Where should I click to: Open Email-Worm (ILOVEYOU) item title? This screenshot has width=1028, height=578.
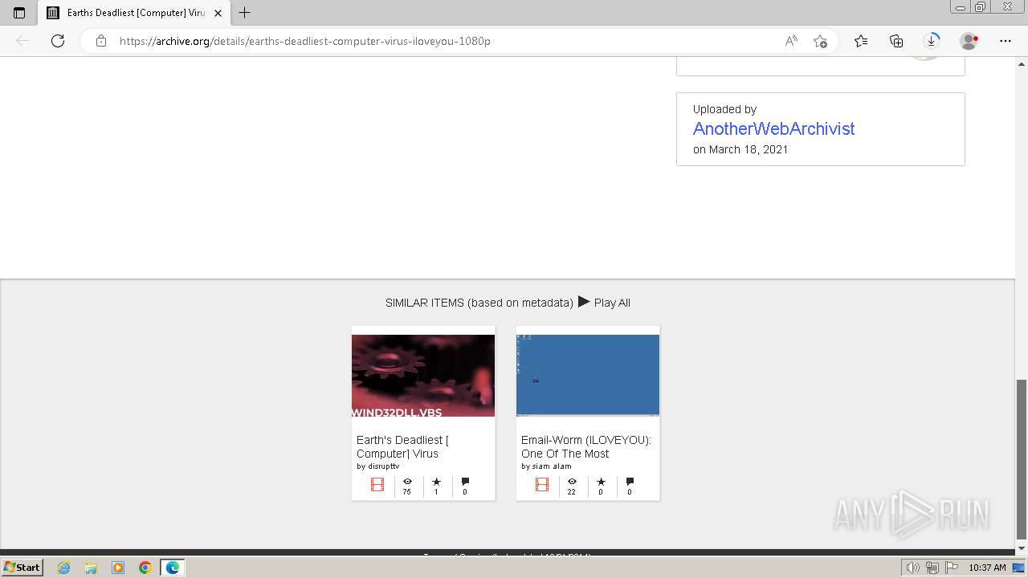coord(586,446)
